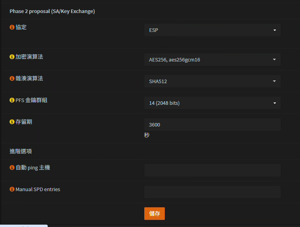
Task: Save settings with the 儲存 button
Action: [155, 214]
